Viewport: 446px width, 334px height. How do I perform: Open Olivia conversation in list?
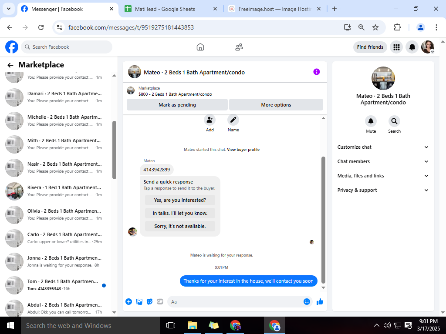(56, 215)
